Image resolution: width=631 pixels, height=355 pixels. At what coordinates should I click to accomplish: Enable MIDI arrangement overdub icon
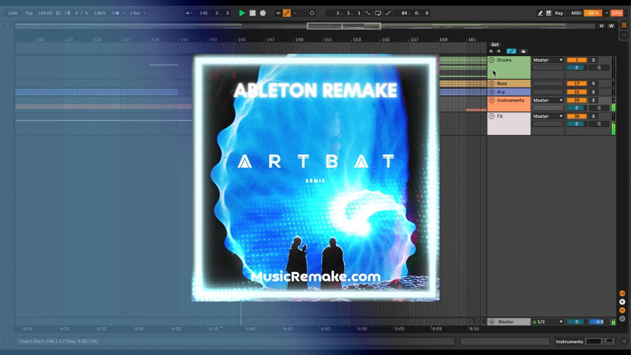(x=278, y=13)
